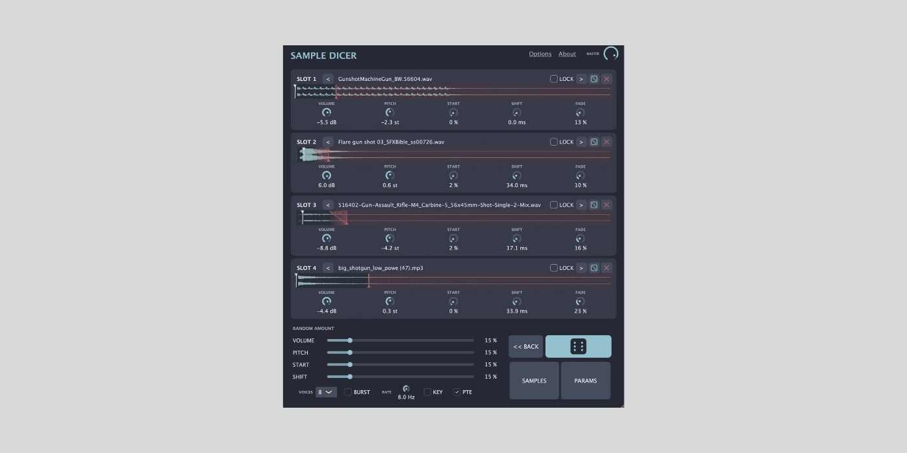Screen dimensions: 907x453
Task: Click Slot 3 SHIFT knob
Action: [x=517, y=238]
